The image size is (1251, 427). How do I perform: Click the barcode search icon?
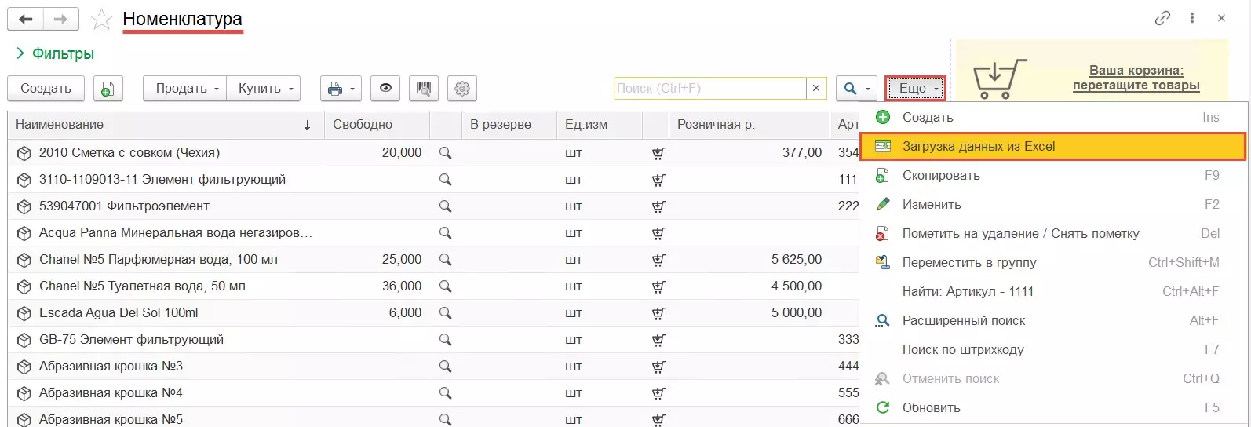pyautogui.click(x=424, y=89)
